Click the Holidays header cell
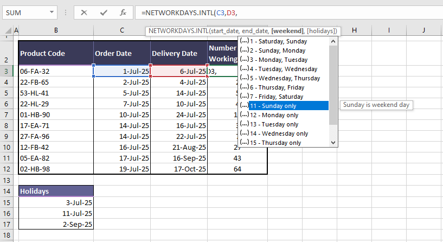The height and width of the screenshot is (242, 443). coord(56,191)
